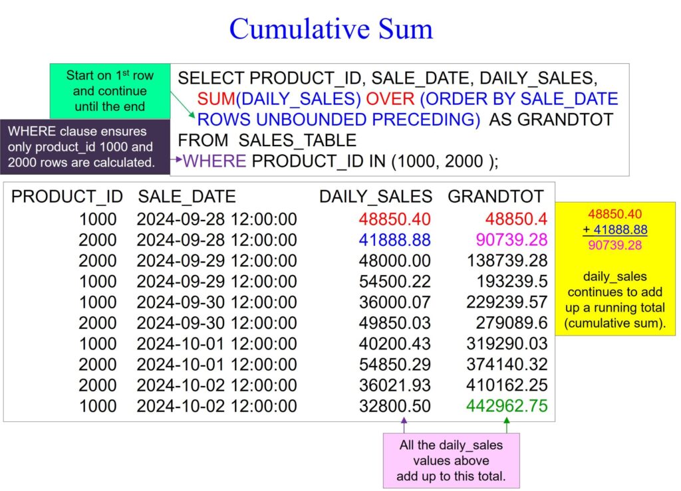
Task: Click the purple arrow pointing to WHERE
Action: point(176,159)
